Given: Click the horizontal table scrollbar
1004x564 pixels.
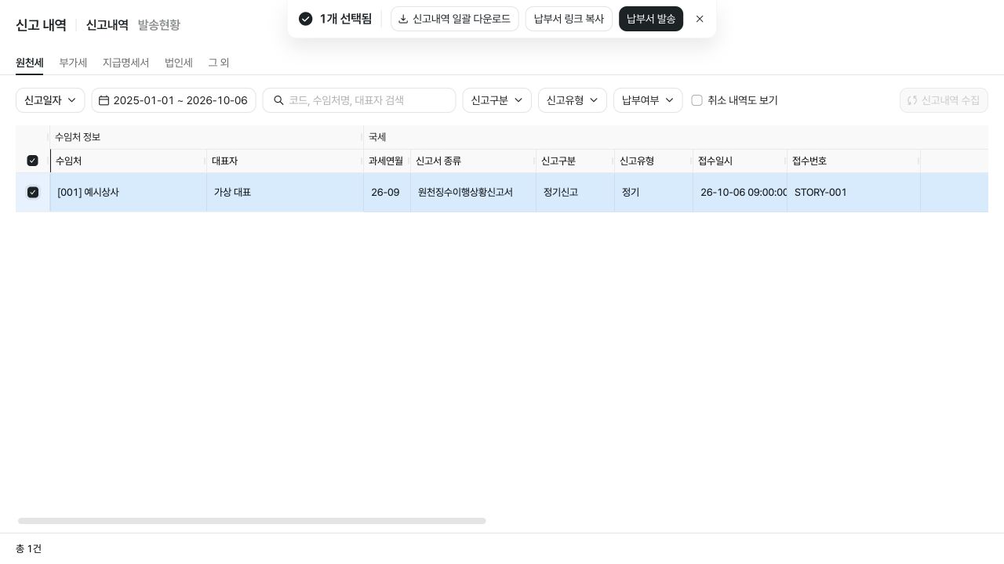Looking at the screenshot, I should click(252, 521).
